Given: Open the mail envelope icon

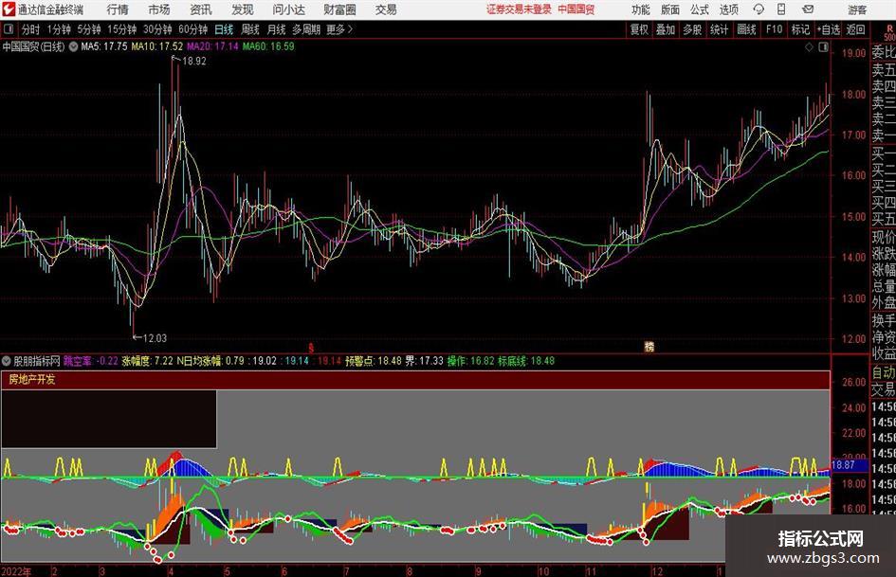Looking at the screenshot, I should point(808,9).
